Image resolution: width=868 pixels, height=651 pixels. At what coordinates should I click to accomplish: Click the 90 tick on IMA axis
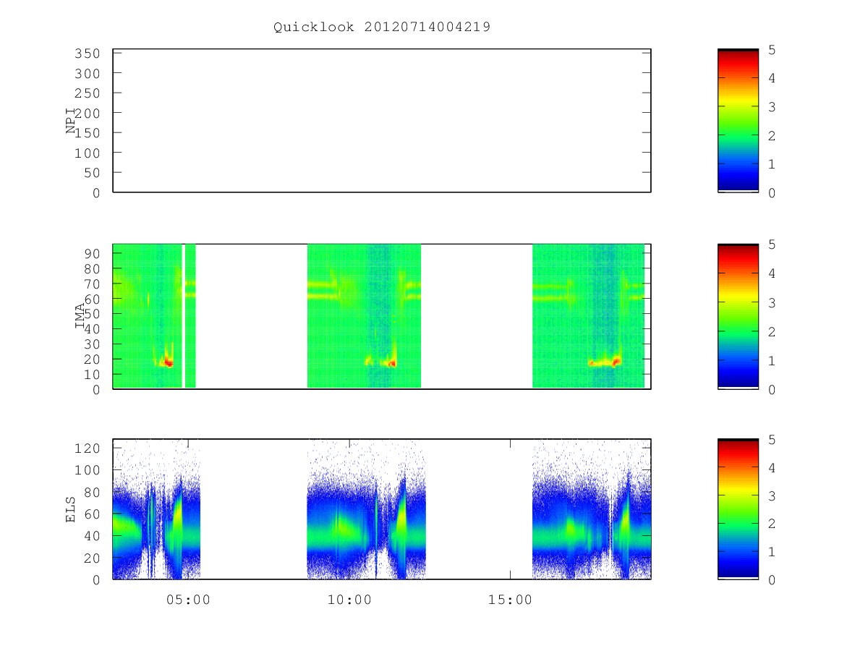(92, 252)
